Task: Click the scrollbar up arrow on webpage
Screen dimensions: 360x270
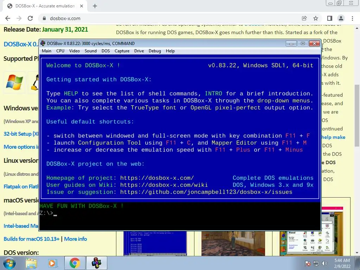Action: coord(357,28)
